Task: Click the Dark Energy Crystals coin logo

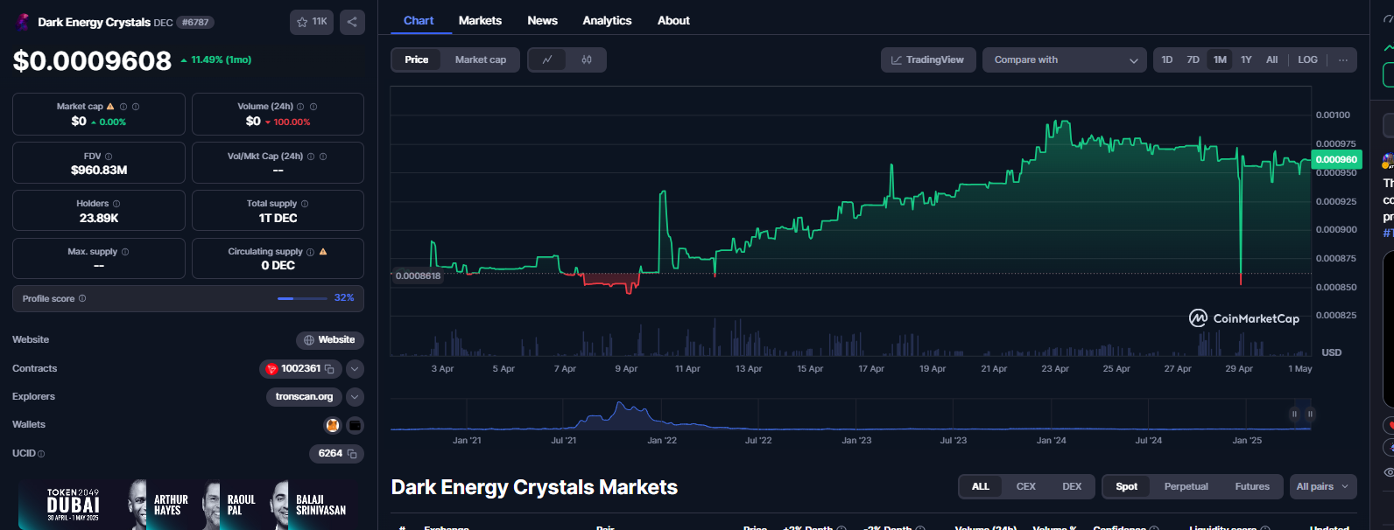Action: click(23, 22)
